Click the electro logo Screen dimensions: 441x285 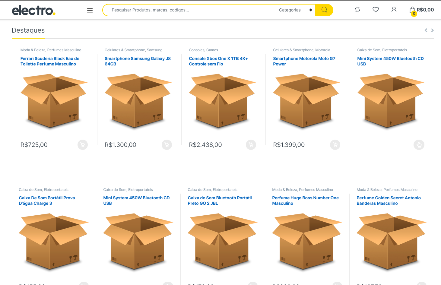pyautogui.click(x=33, y=10)
